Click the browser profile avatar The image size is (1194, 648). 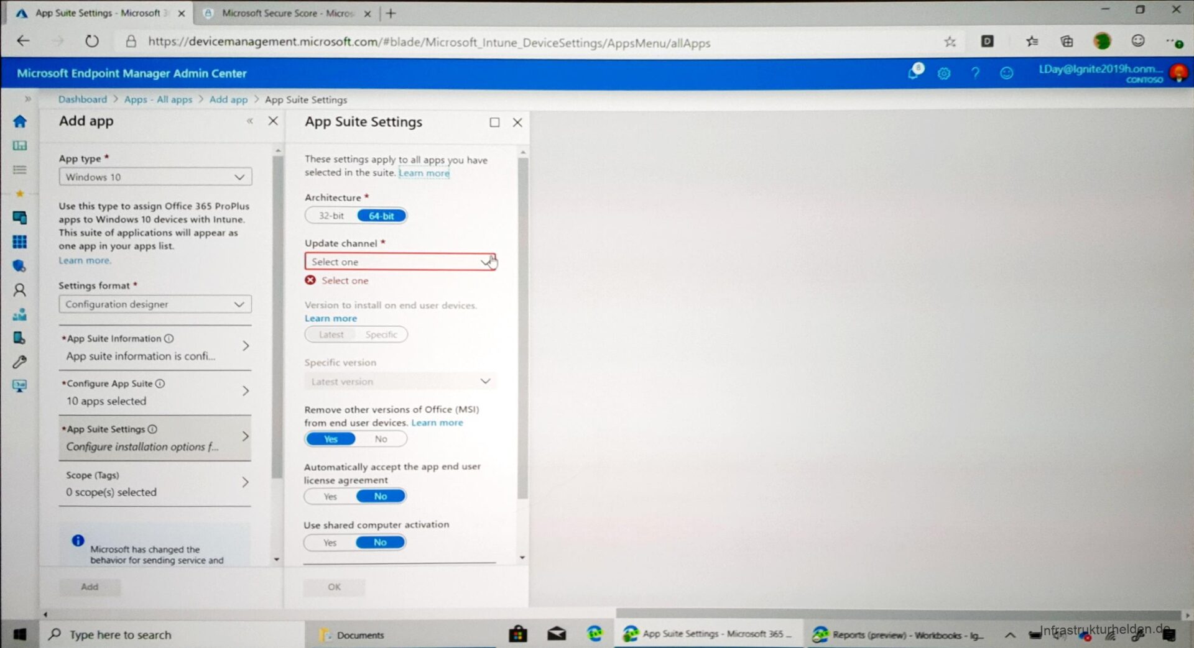pyautogui.click(x=1102, y=42)
